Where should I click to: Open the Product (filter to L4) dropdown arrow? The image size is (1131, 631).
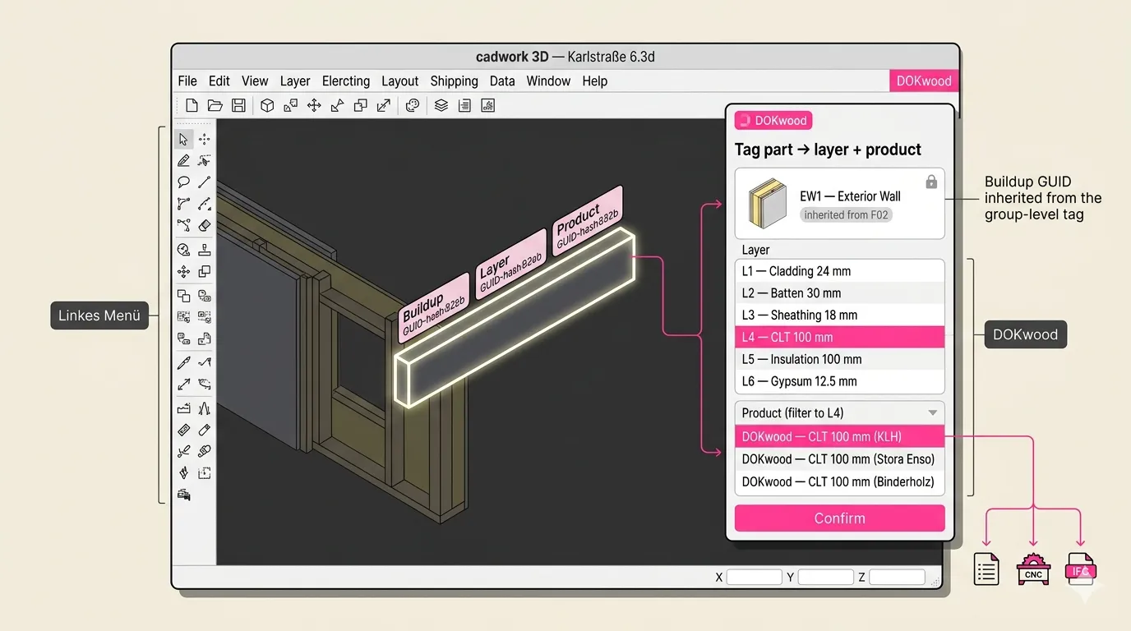[x=932, y=413]
